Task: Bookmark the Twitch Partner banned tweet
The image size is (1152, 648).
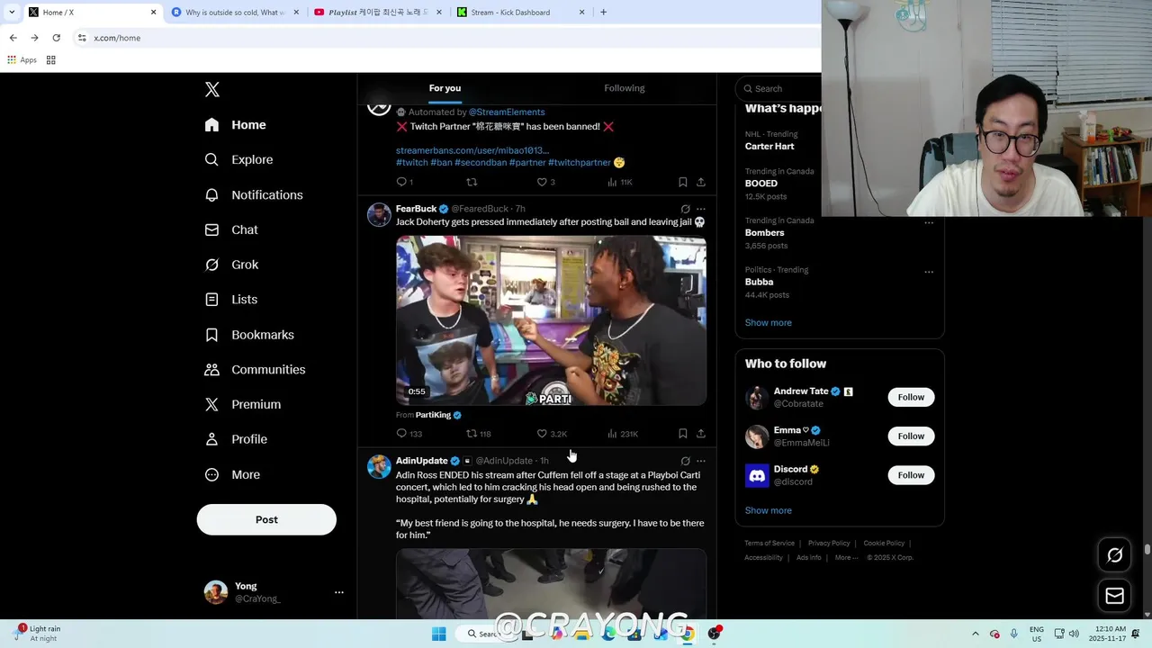Action: click(683, 182)
